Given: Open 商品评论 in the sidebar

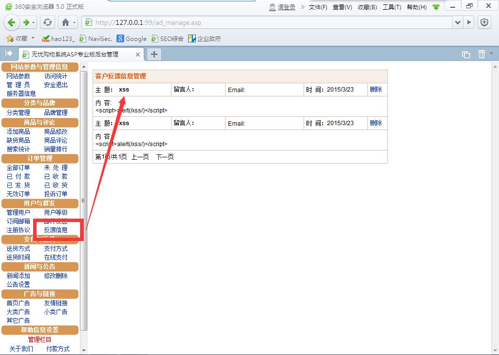Looking at the screenshot, I should 56,140.
